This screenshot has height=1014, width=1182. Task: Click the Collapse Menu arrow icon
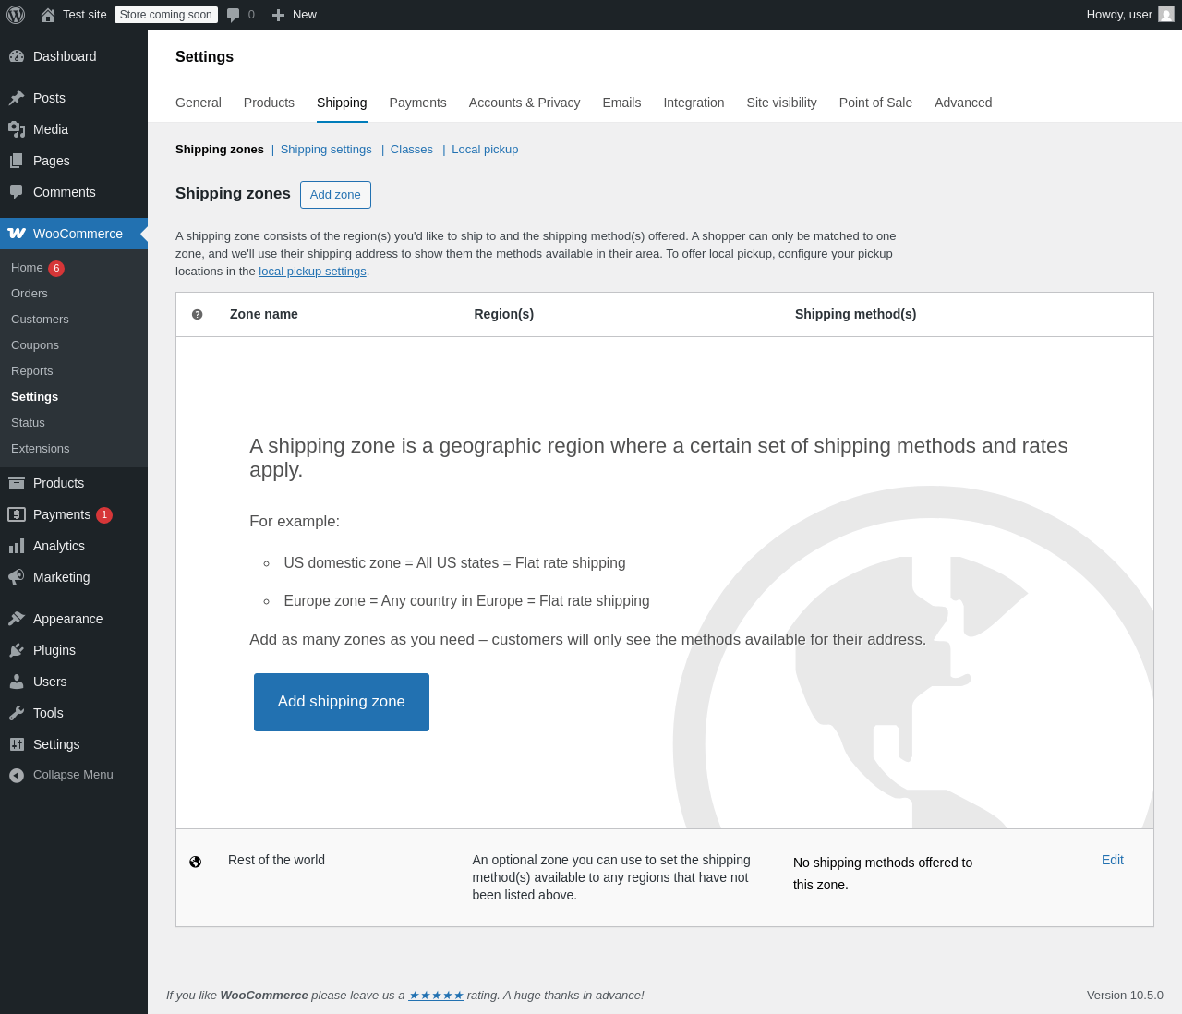pos(17,775)
